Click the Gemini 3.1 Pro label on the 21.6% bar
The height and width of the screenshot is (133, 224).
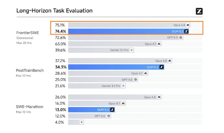tap(111, 86)
